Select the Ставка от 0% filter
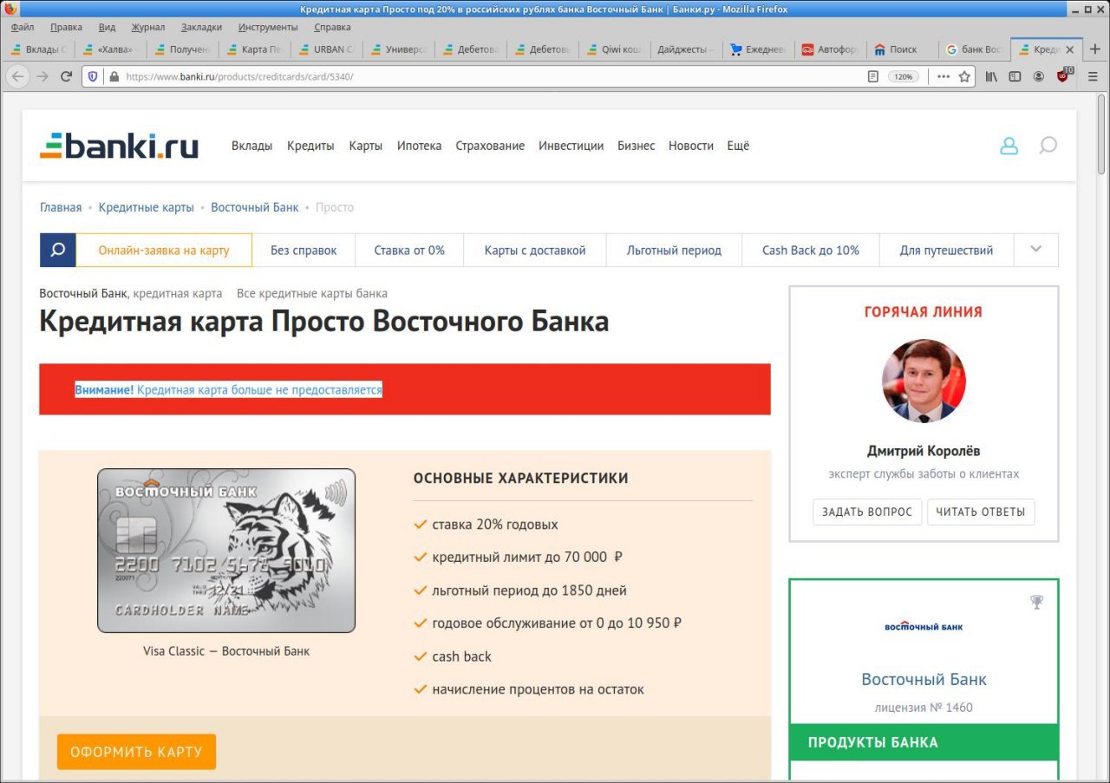Image resolution: width=1110 pixels, height=783 pixels. pyautogui.click(x=409, y=250)
